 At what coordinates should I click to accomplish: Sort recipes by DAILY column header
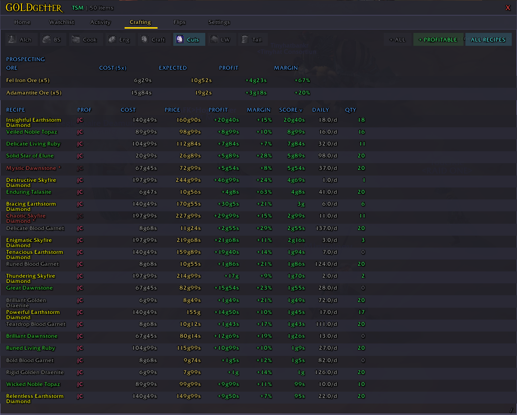(320, 110)
